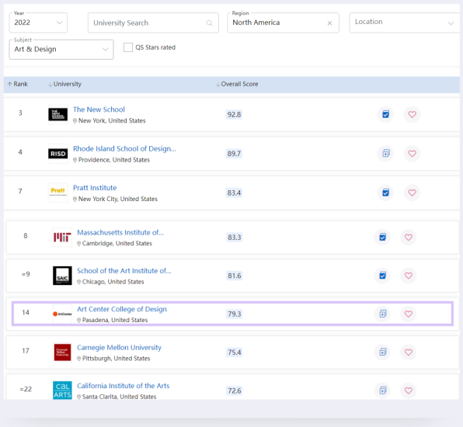Open the Pratt Institute link
Screen dimensions: 463x427
coord(95,188)
